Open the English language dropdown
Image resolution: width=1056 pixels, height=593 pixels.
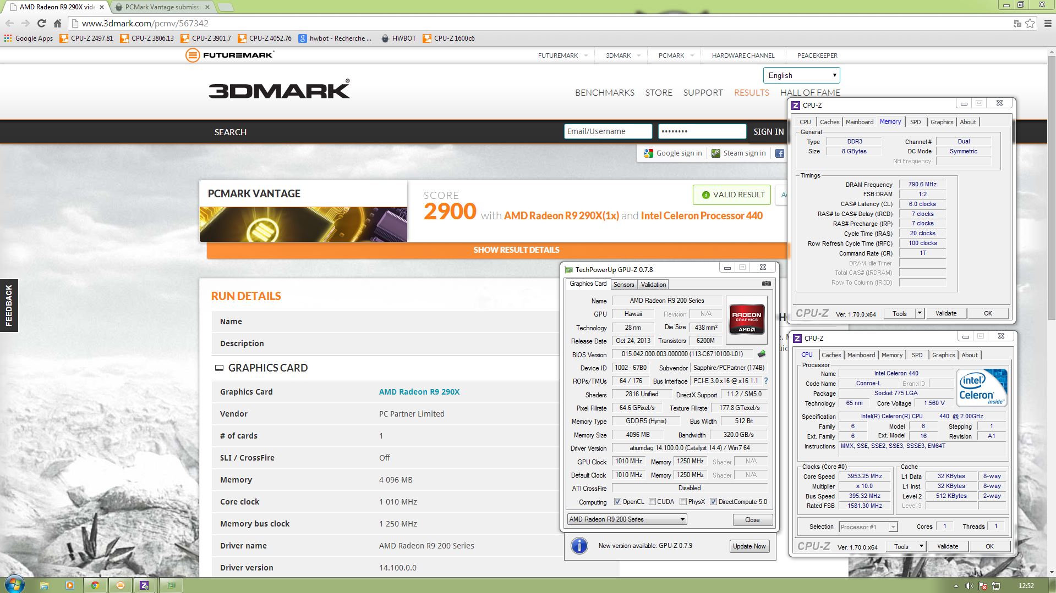[x=801, y=75]
